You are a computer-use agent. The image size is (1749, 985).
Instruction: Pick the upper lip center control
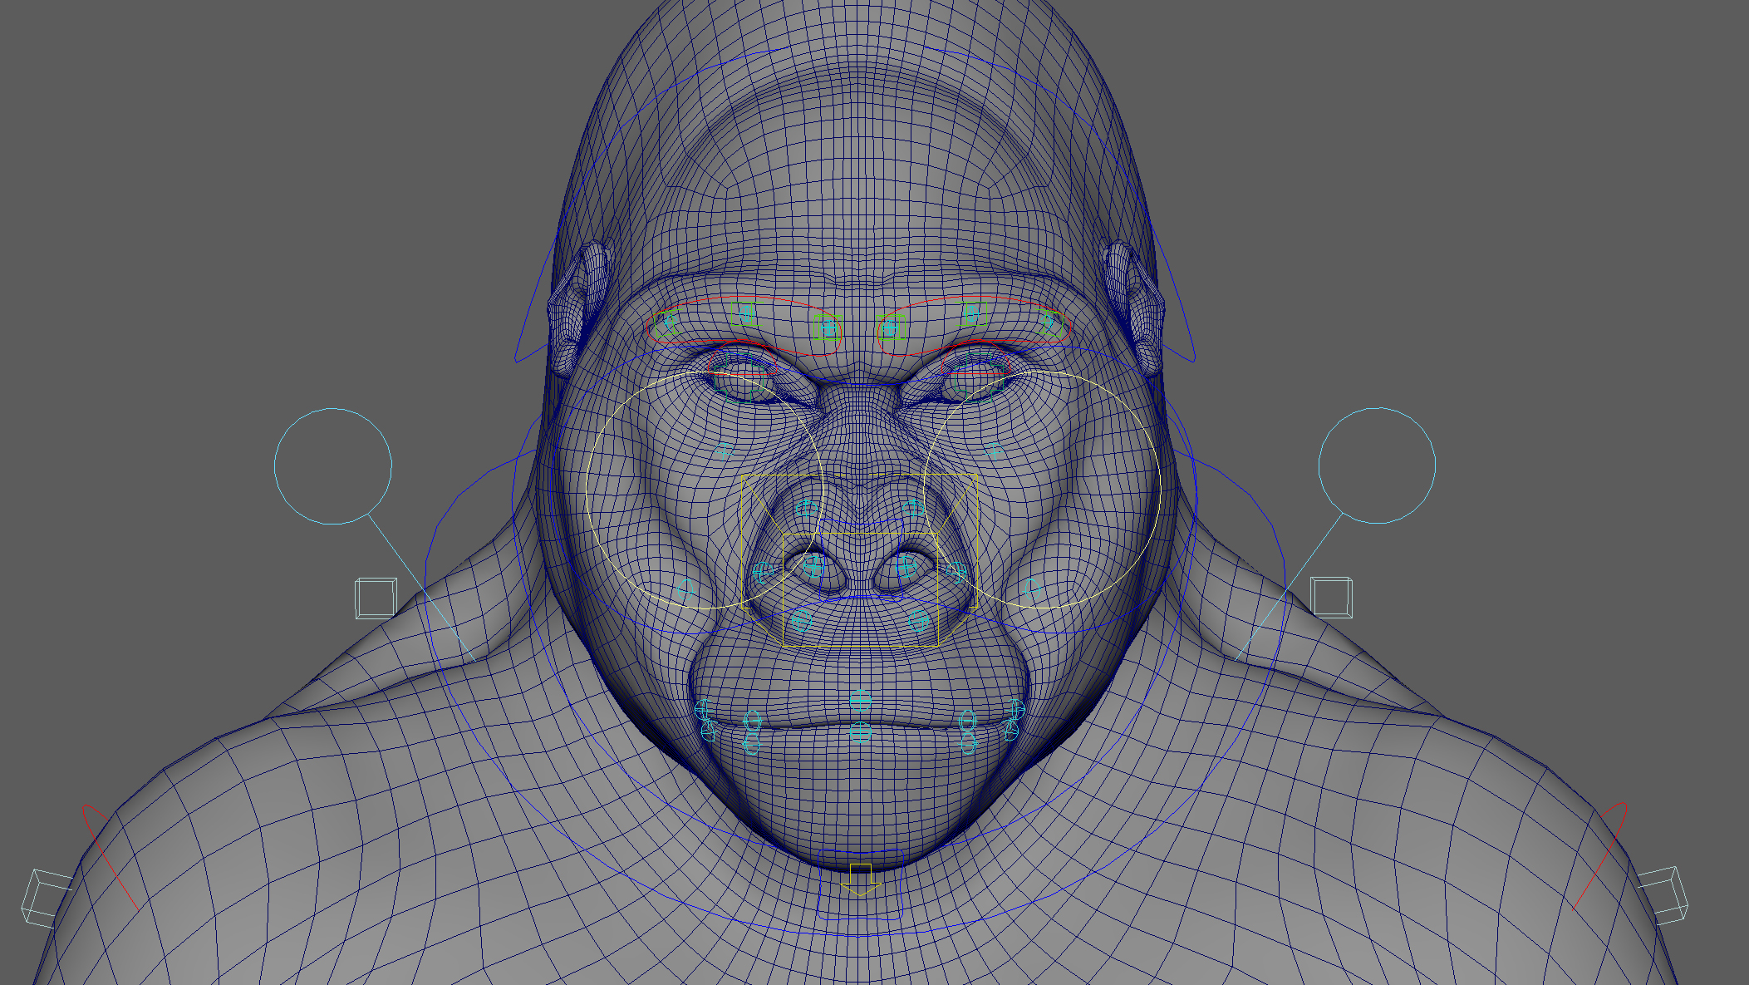(x=861, y=701)
